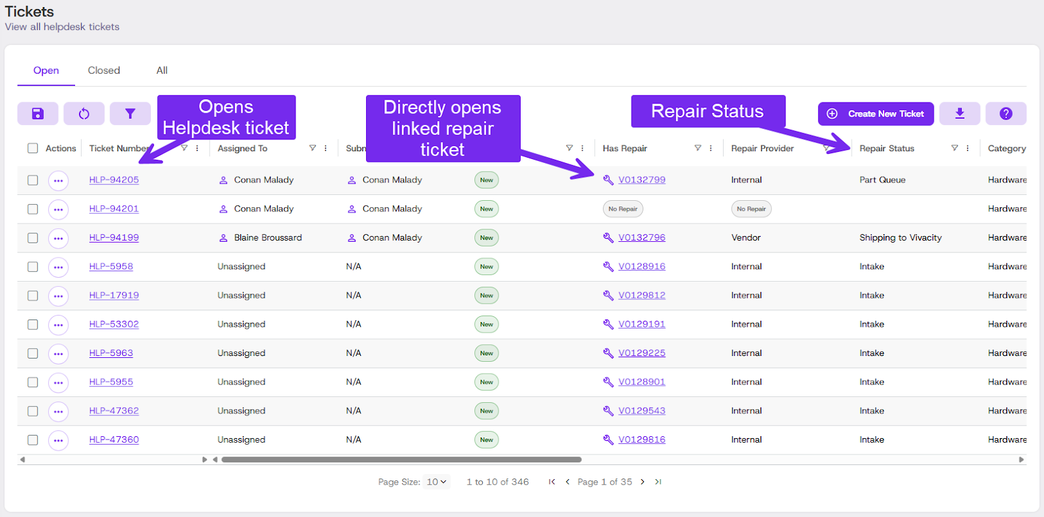
Task: Open actions menu for HLP-94199 row
Action: coord(59,238)
